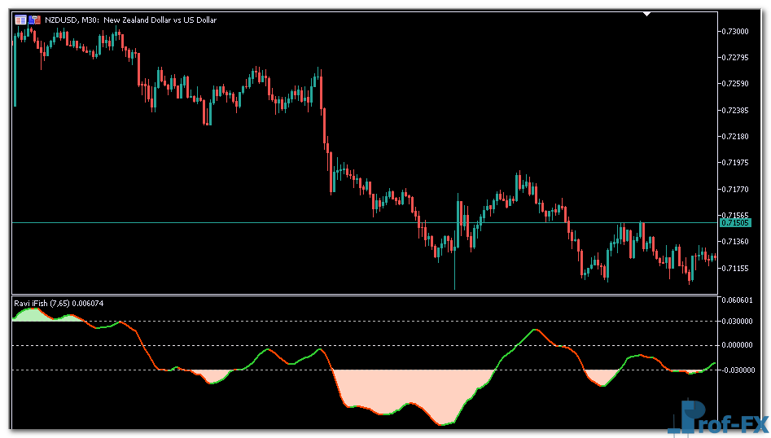The height and width of the screenshot is (438, 771).
Task: Open the One Click Trading panel icon
Action: tap(20, 20)
